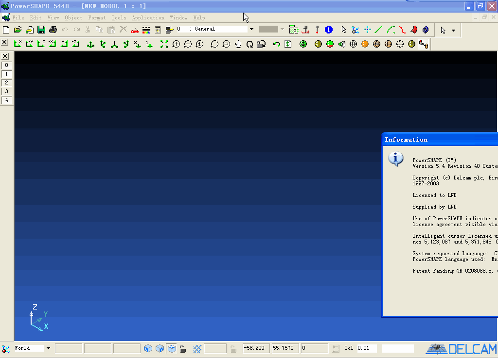Set view from -Z axis

coord(75,44)
